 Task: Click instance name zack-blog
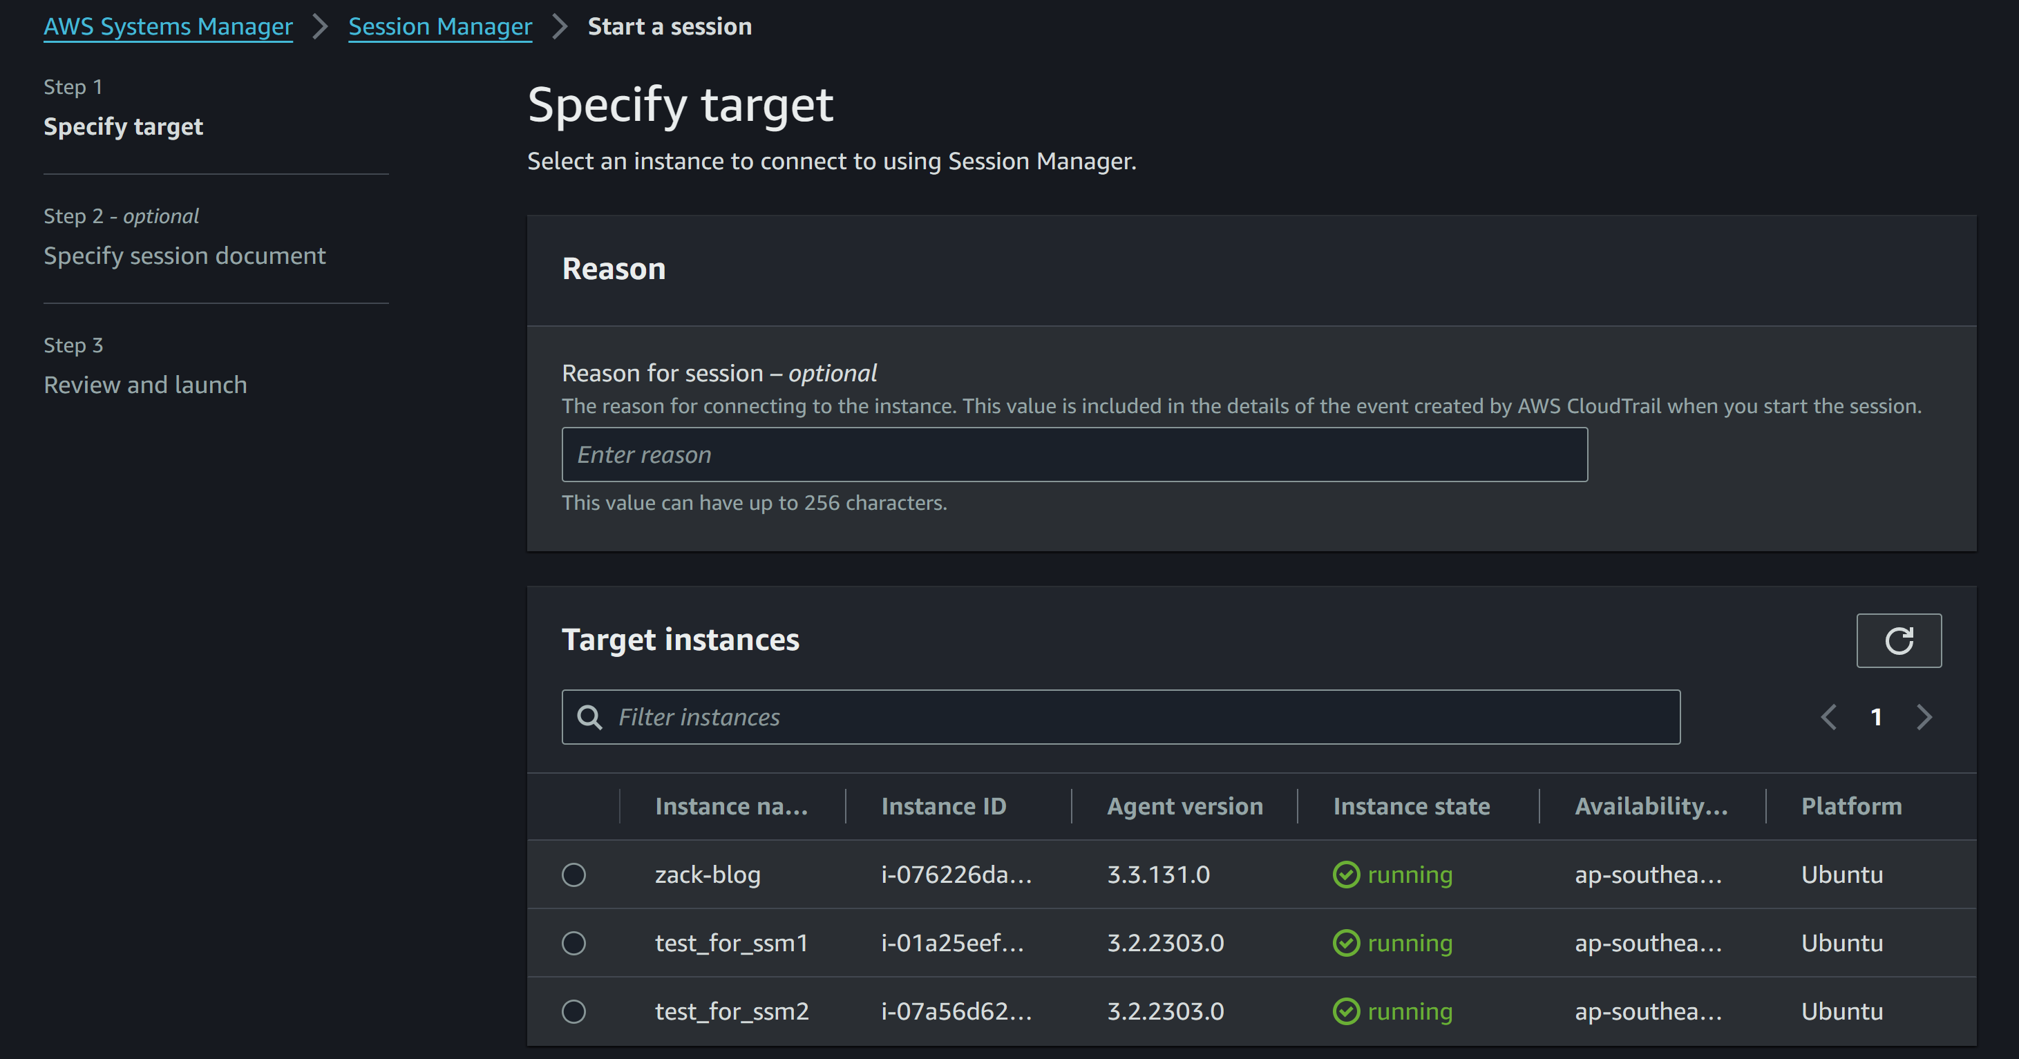[708, 875]
